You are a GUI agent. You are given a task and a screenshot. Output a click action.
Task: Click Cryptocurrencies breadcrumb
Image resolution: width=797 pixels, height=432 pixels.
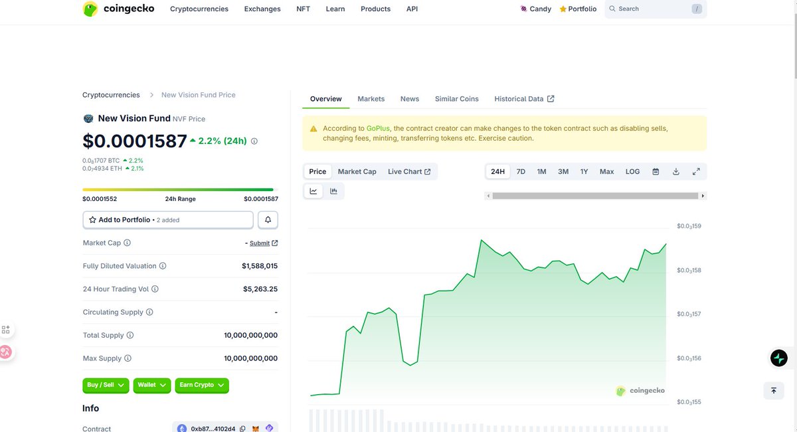pos(111,95)
